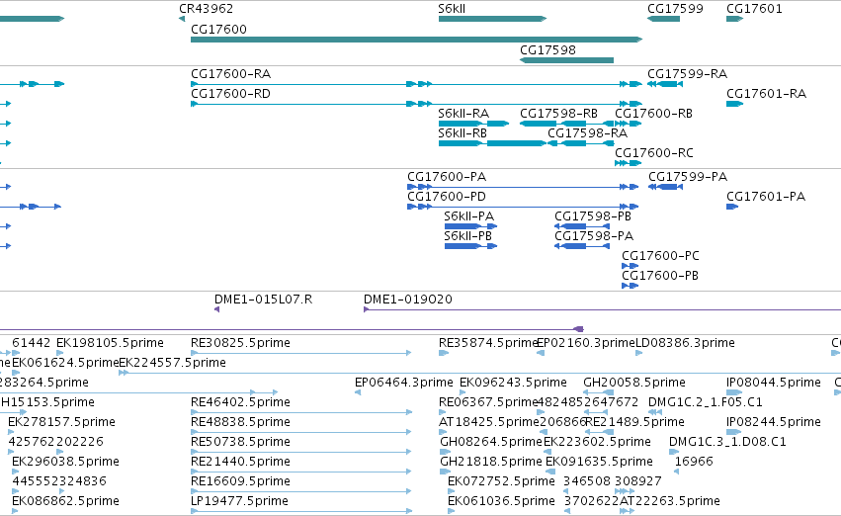Open transcript CG17600-RA label
The height and width of the screenshot is (516, 841).
[230, 73]
